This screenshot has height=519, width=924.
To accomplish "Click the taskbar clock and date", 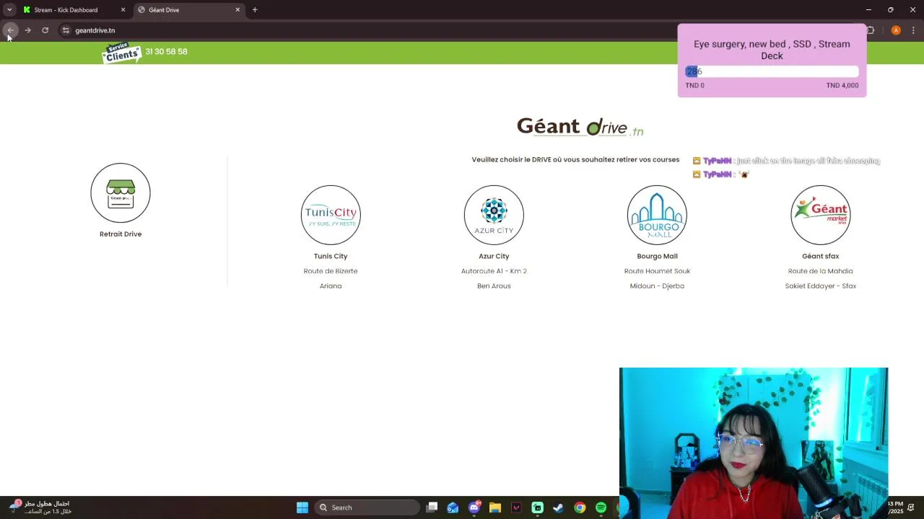I will click(896, 507).
